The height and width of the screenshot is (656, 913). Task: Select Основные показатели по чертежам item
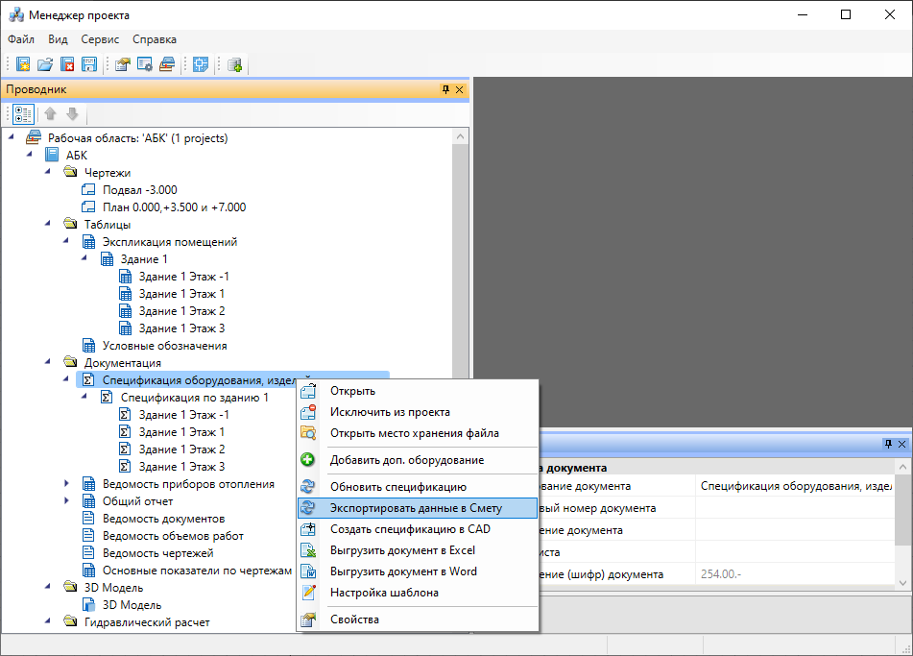pyautogui.click(x=197, y=571)
